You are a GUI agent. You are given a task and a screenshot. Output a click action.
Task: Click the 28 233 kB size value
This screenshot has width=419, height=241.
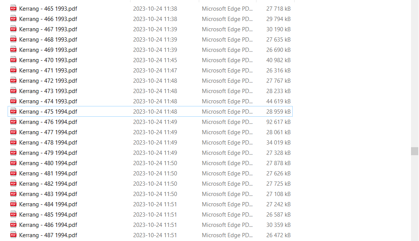pos(278,91)
